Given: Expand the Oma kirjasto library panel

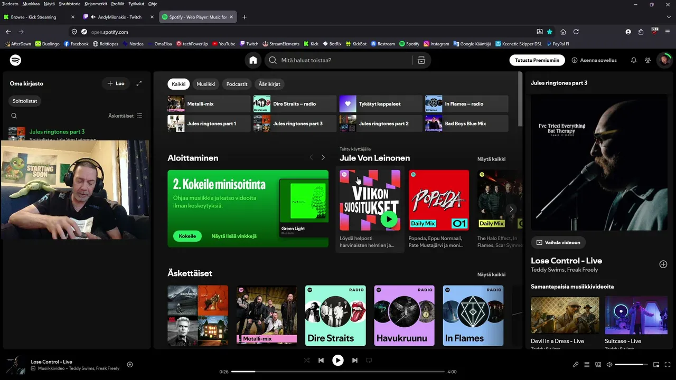Looking at the screenshot, I should pos(139,83).
